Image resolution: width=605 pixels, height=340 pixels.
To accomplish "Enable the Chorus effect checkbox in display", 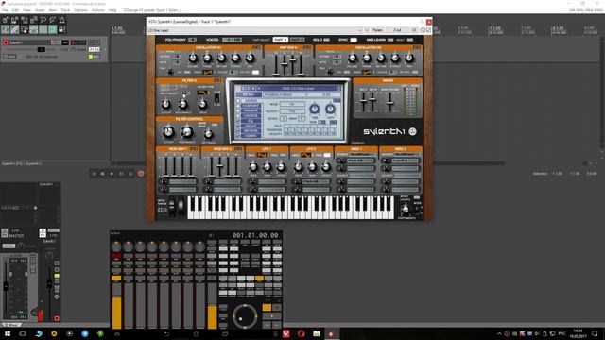I will 238,115.
